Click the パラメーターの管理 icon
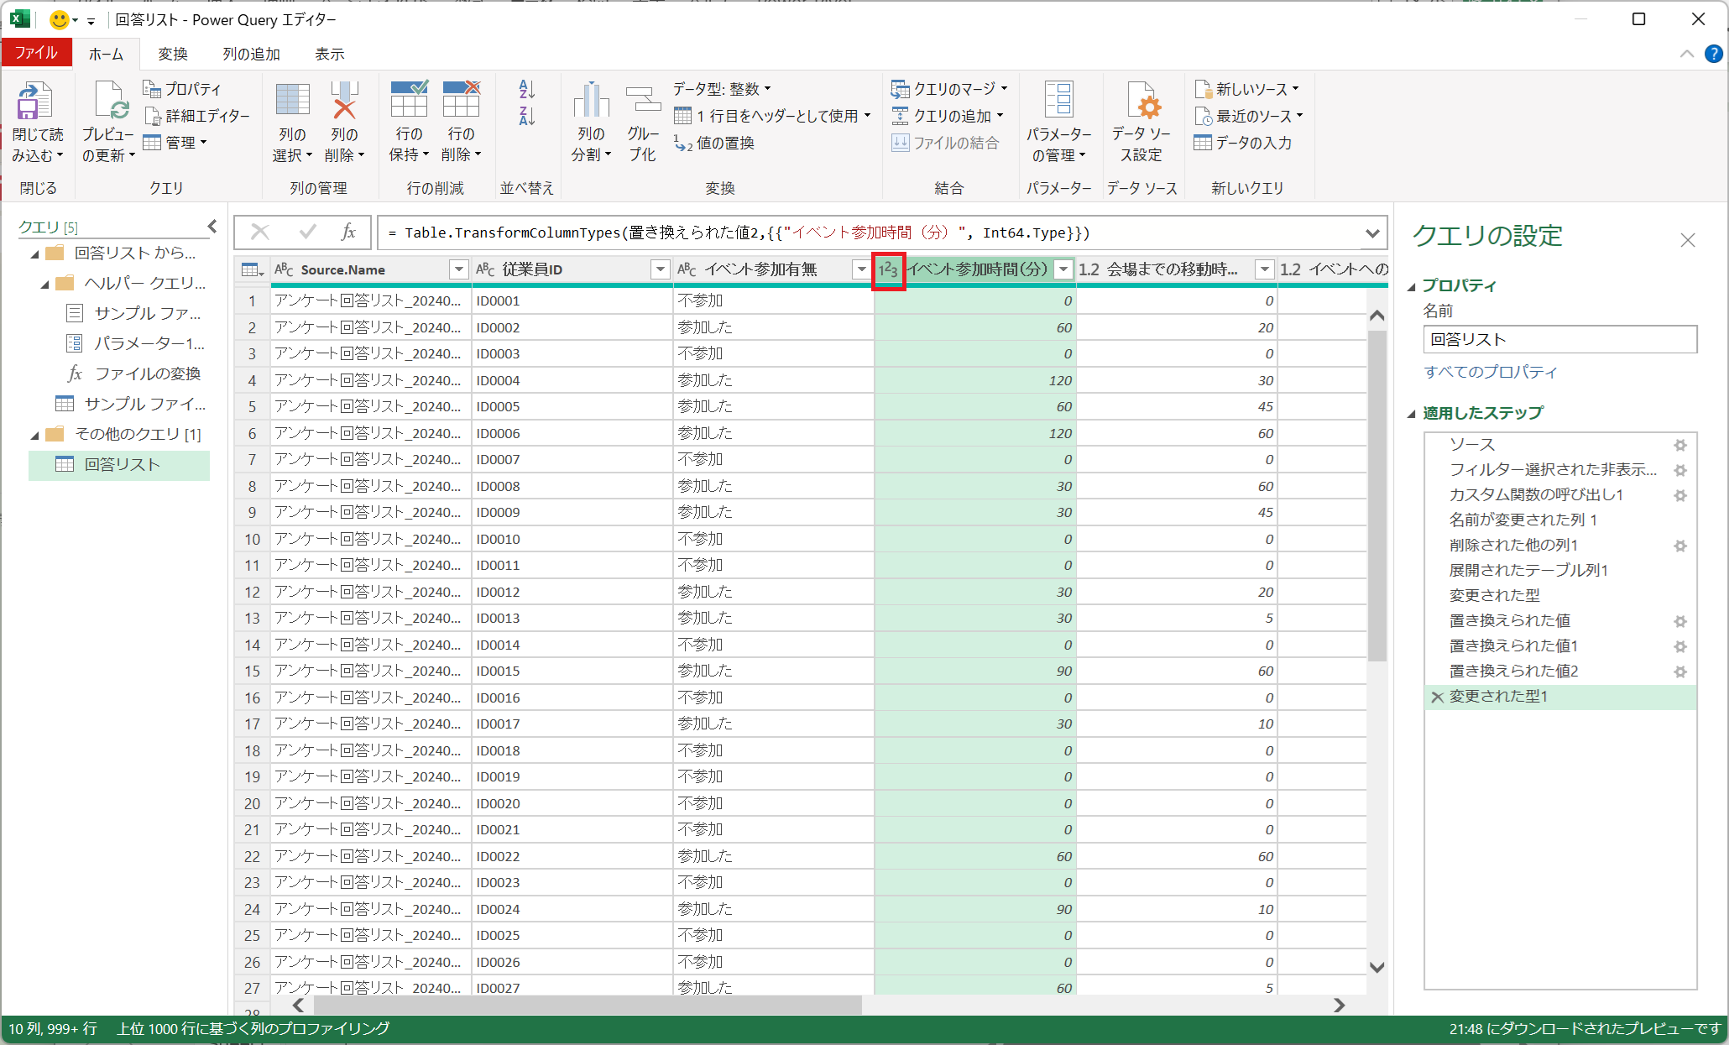 click(1058, 100)
